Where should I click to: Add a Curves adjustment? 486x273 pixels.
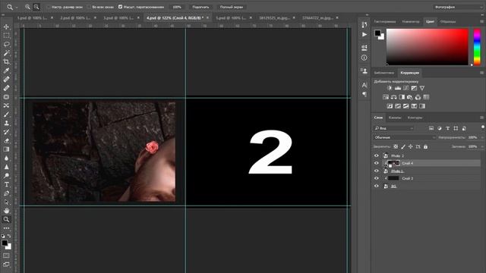click(406, 88)
